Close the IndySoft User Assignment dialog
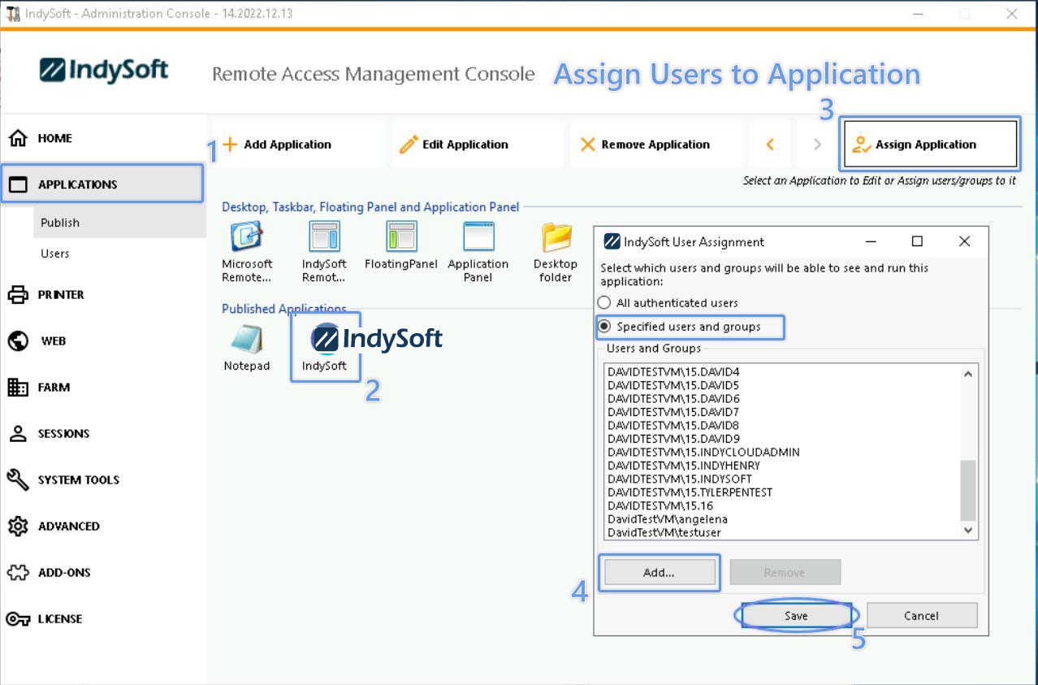The height and width of the screenshot is (685, 1038). [x=964, y=241]
